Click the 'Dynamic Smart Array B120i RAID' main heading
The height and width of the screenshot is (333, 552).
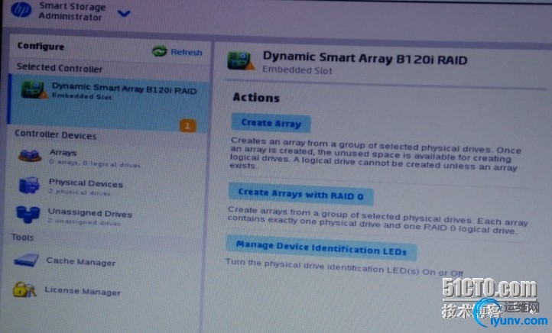[365, 59]
